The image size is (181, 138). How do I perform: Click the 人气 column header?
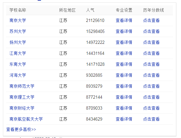coord(90,10)
